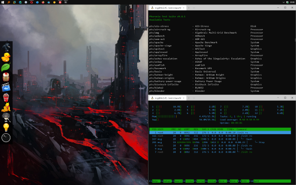This screenshot has height=185, width=296.
Task: Click the Batman: Arkham Knight entry
Action: coord(209,75)
